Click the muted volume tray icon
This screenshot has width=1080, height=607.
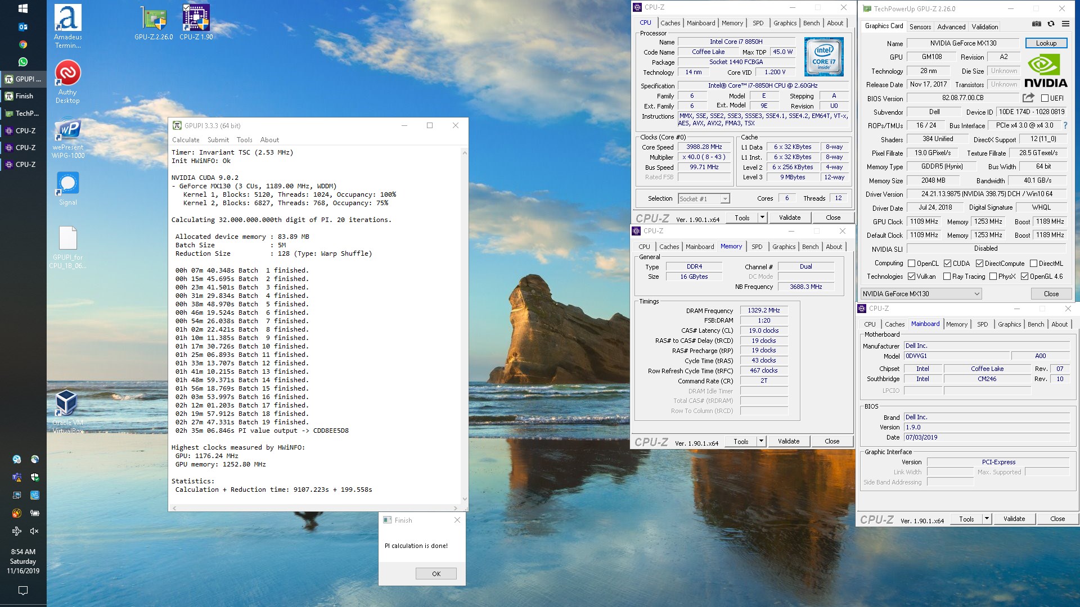[34, 531]
